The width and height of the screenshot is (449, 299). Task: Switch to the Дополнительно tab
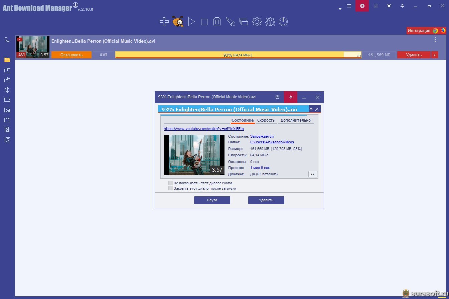coord(296,120)
